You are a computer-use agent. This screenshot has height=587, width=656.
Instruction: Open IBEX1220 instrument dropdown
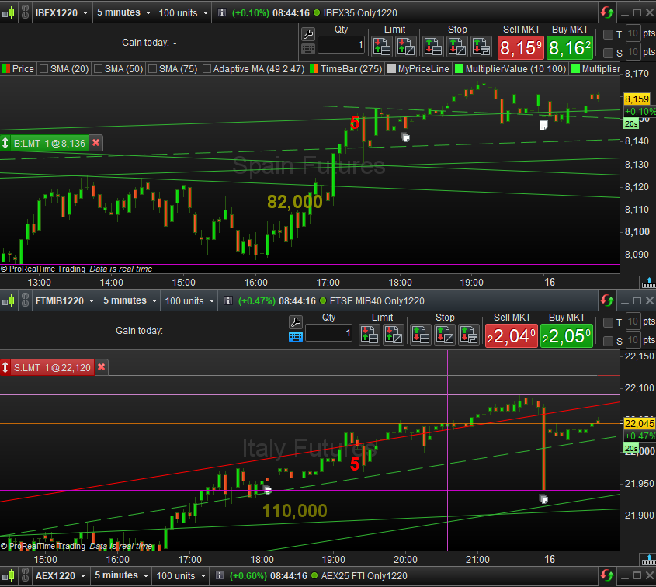[62, 12]
